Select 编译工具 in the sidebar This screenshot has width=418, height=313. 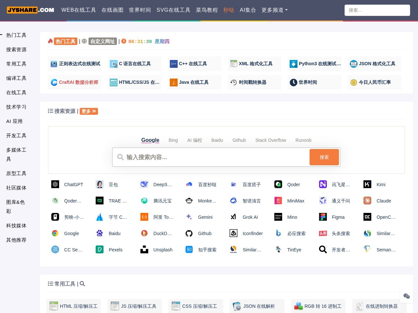tap(16, 78)
